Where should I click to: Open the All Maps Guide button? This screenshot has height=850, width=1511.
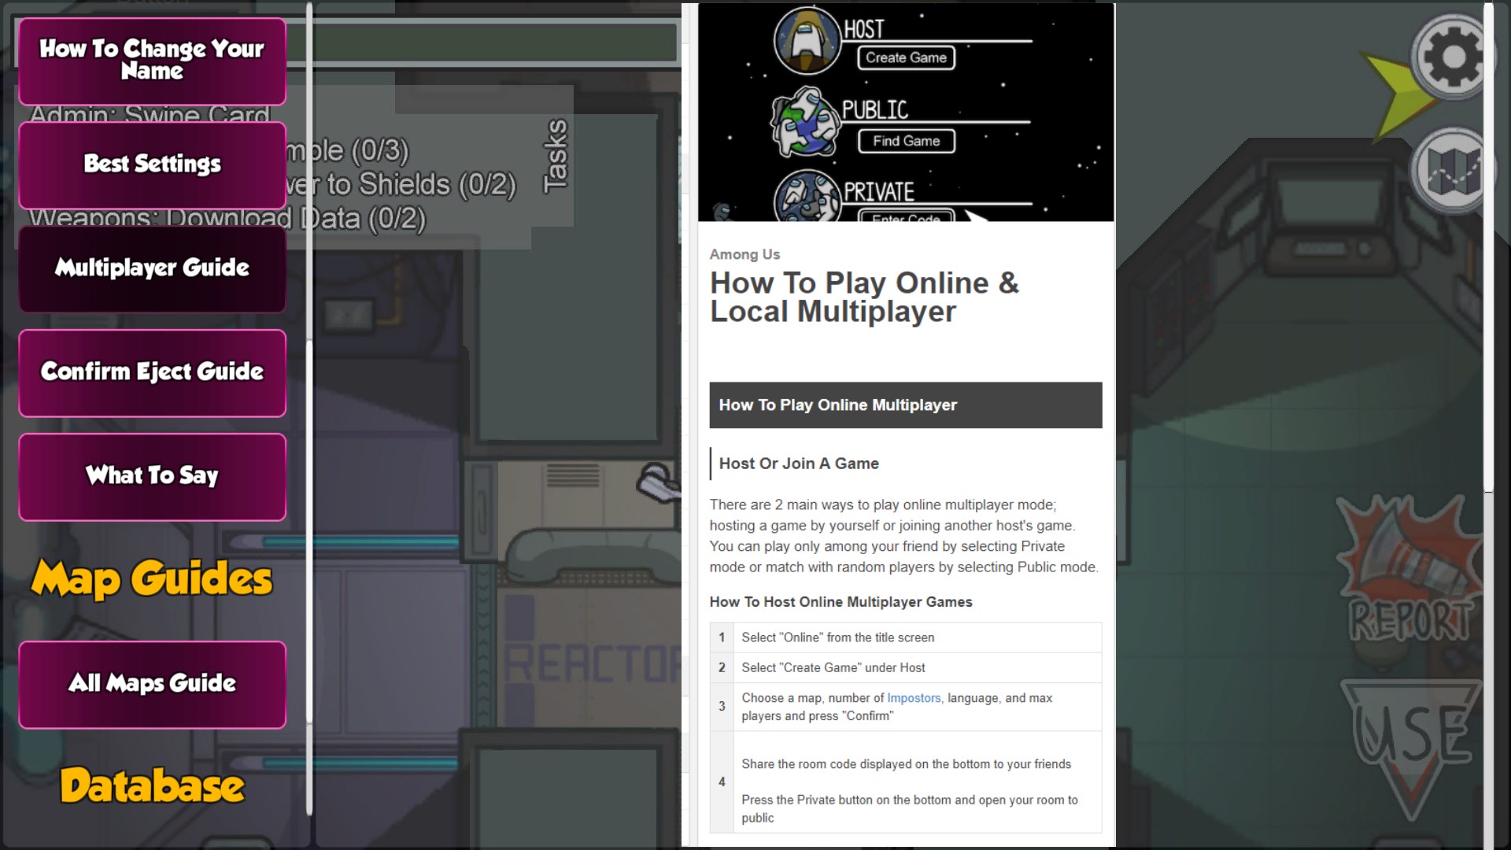[152, 684]
